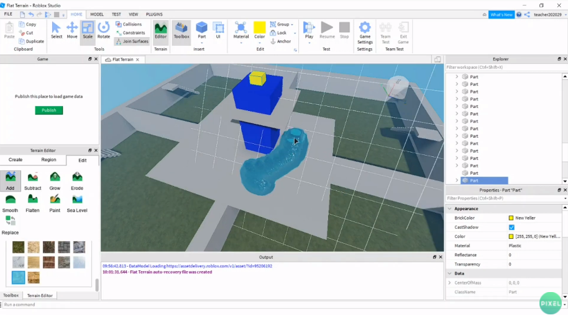Click Play to test game
Viewport: 568px width, 315px height.
[309, 30]
